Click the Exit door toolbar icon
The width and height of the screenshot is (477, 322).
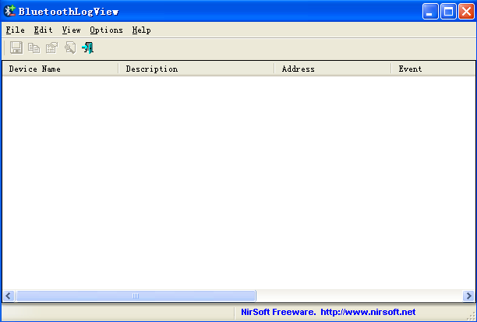coord(87,48)
